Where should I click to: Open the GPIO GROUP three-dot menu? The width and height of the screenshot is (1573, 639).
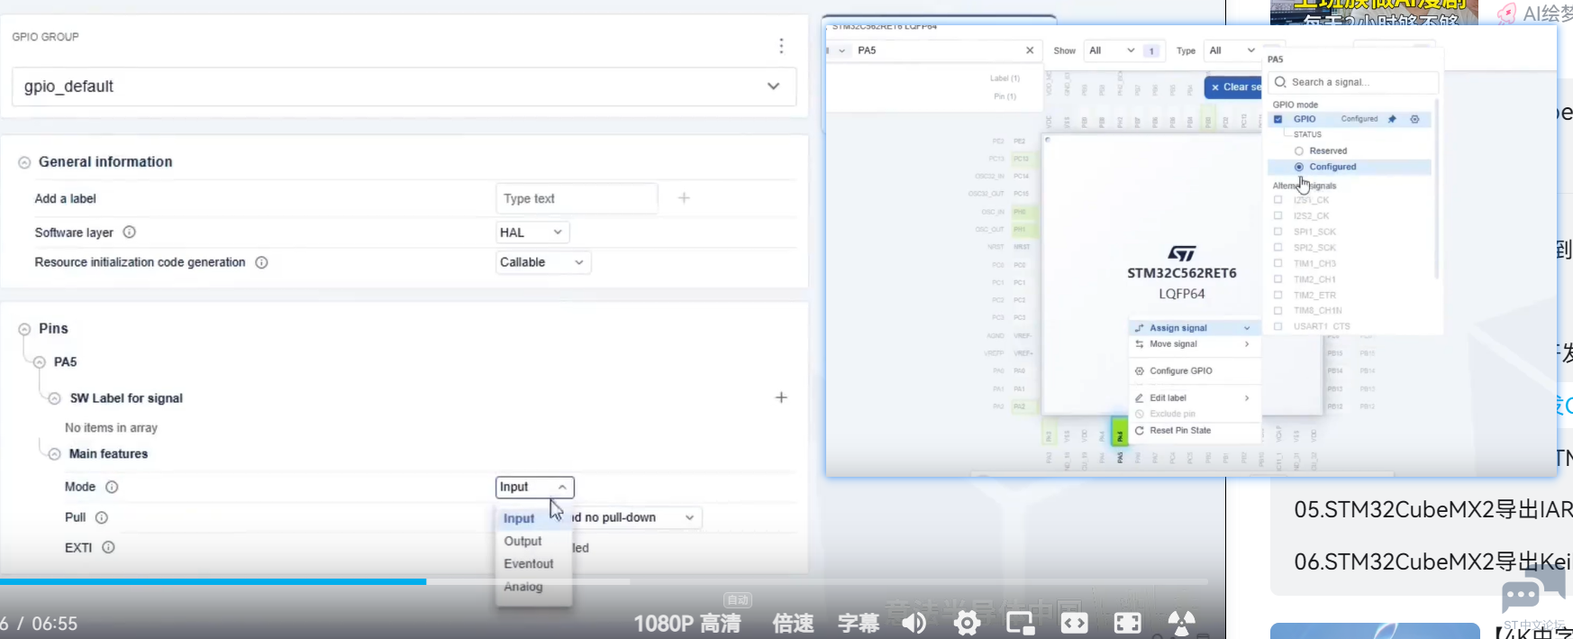coord(781,46)
